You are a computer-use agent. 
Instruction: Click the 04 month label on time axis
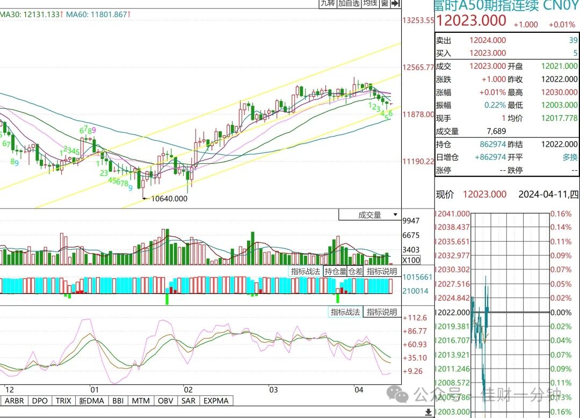click(358, 390)
